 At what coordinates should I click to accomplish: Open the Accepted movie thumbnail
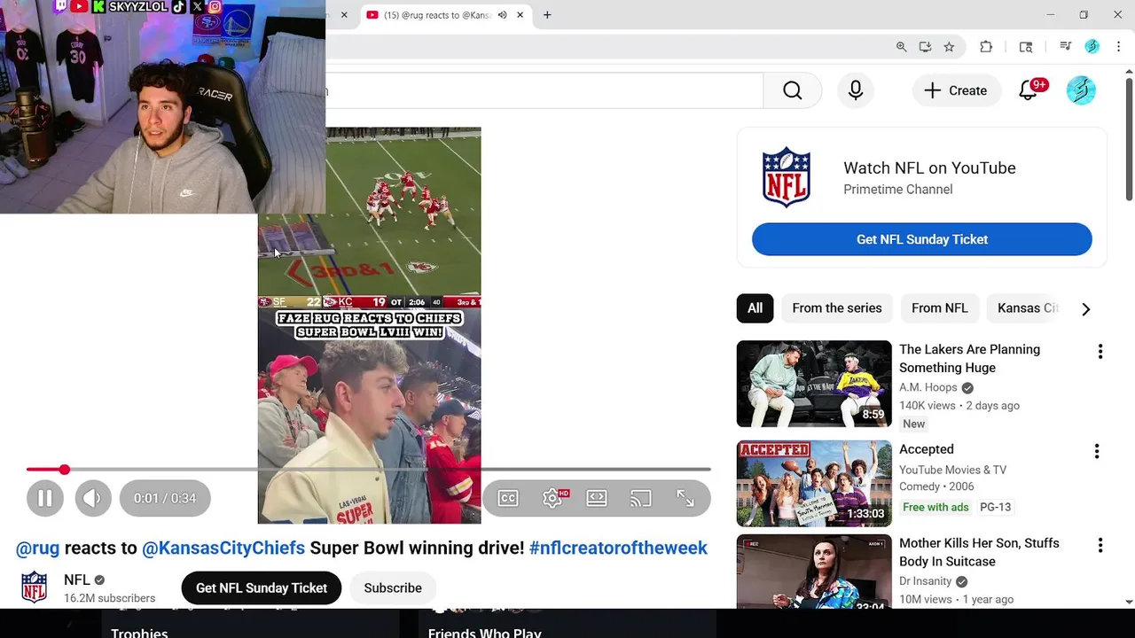[814, 484]
